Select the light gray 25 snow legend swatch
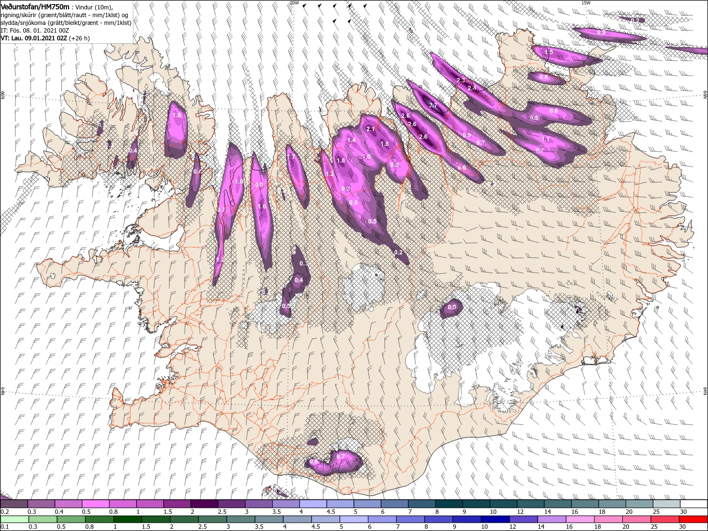 [x=666, y=504]
